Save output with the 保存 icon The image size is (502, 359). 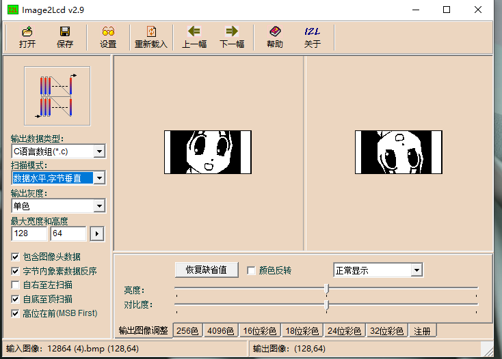(65, 38)
